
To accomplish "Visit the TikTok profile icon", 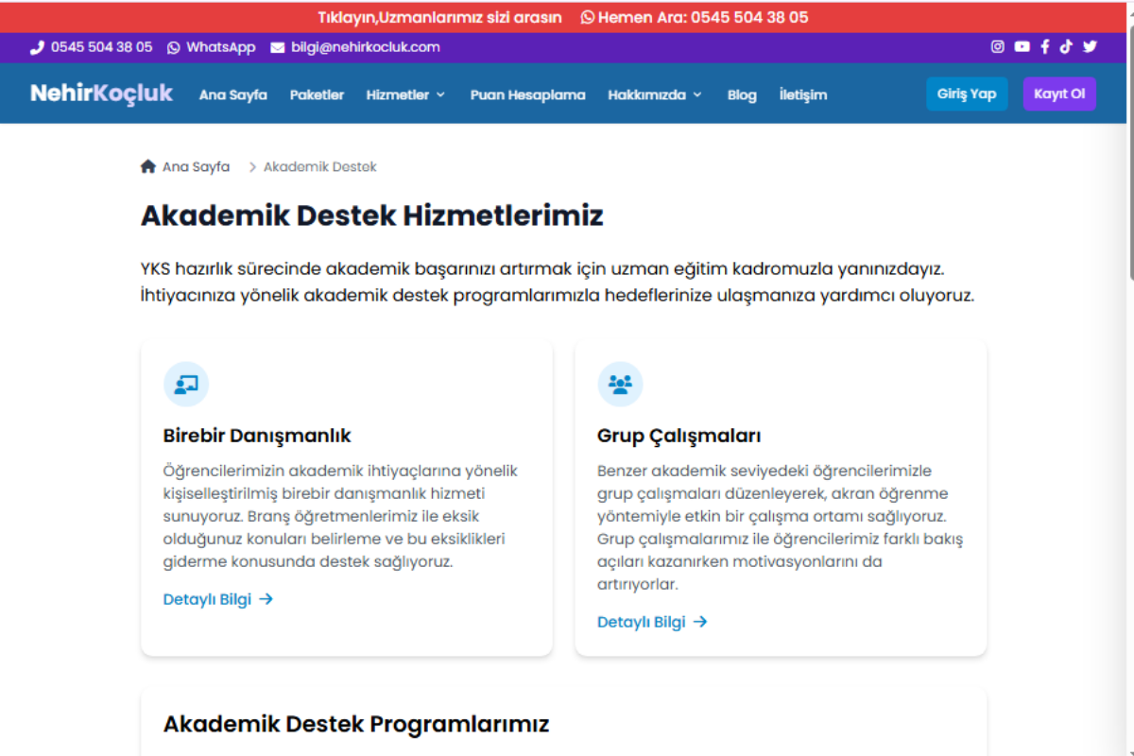I will coord(1067,46).
